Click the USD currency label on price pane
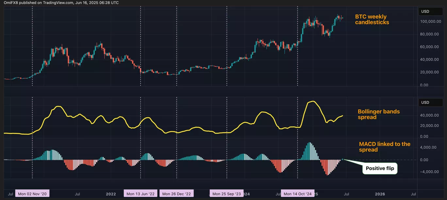This screenshot has width=447, height=200. click(x=425, y=12)
